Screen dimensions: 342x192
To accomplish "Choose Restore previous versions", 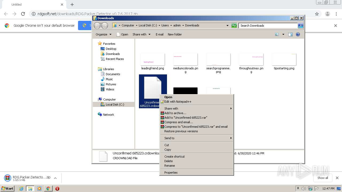I will 197,131.
